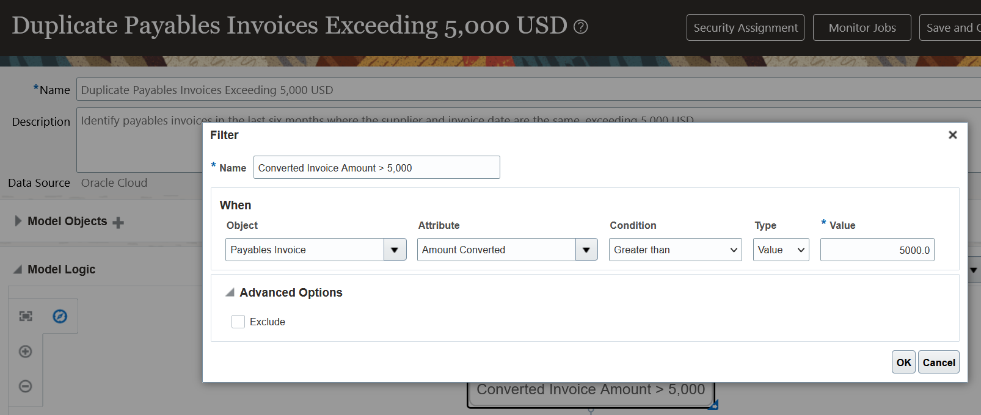Collapse the Model Logic section
Image resolution: width=981 pixels, height=415 pixels.
[18, 270]
